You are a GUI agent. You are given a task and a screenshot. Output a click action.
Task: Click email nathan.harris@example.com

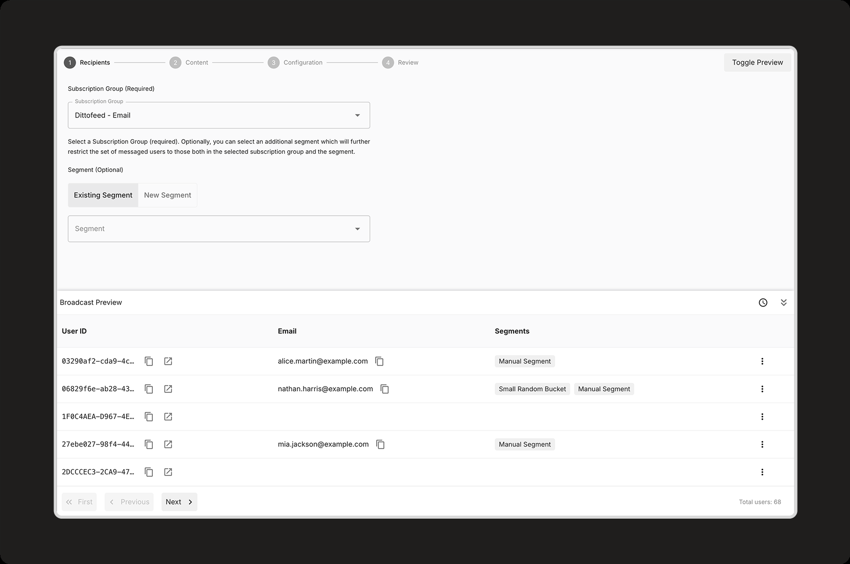(x=326, y=389)
